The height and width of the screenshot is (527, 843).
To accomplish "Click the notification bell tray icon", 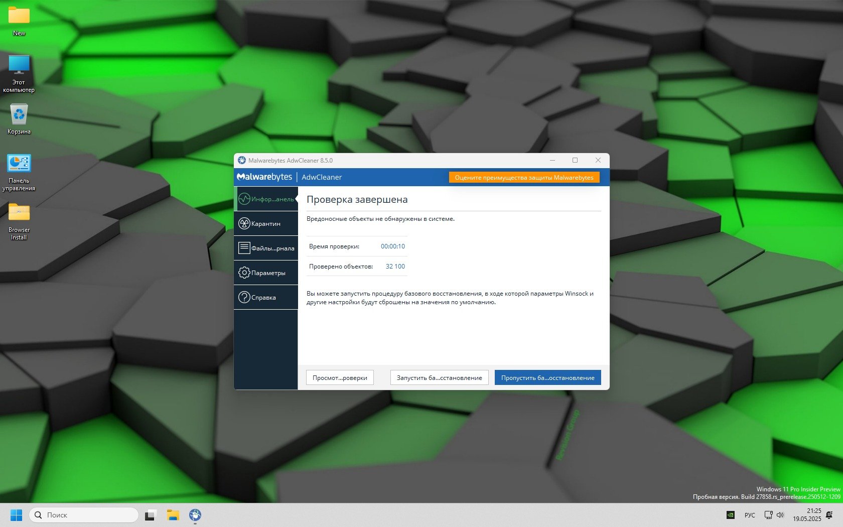I will (x=829, y=515).
